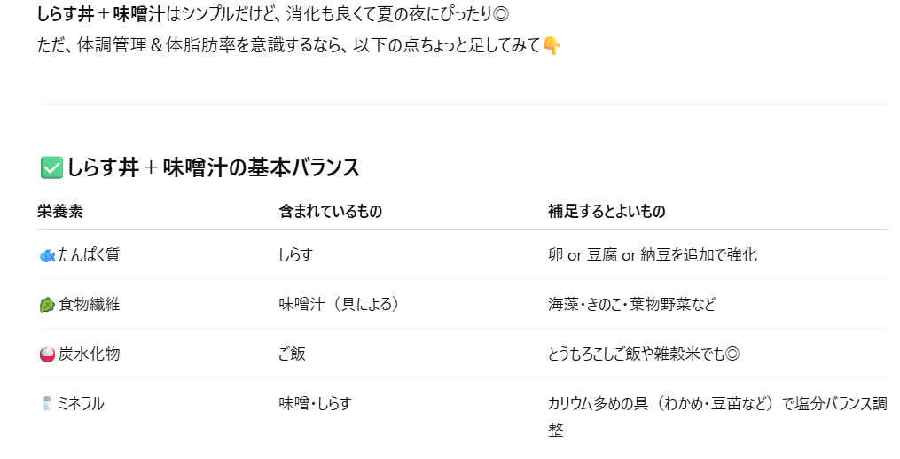The height and width of the screenshot is (459, 900).
Task: Click the fish emoji beside たんぱく質
Action: 47,255
